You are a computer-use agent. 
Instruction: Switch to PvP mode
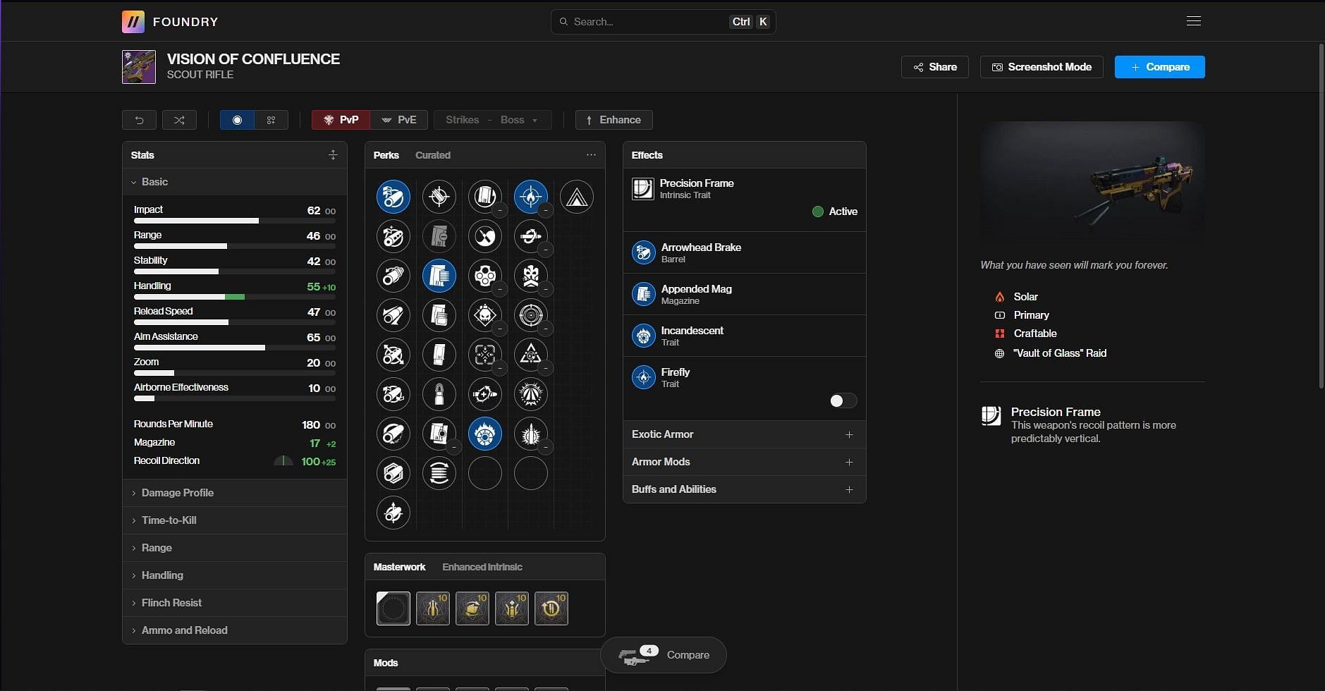(x=341, y=120)
